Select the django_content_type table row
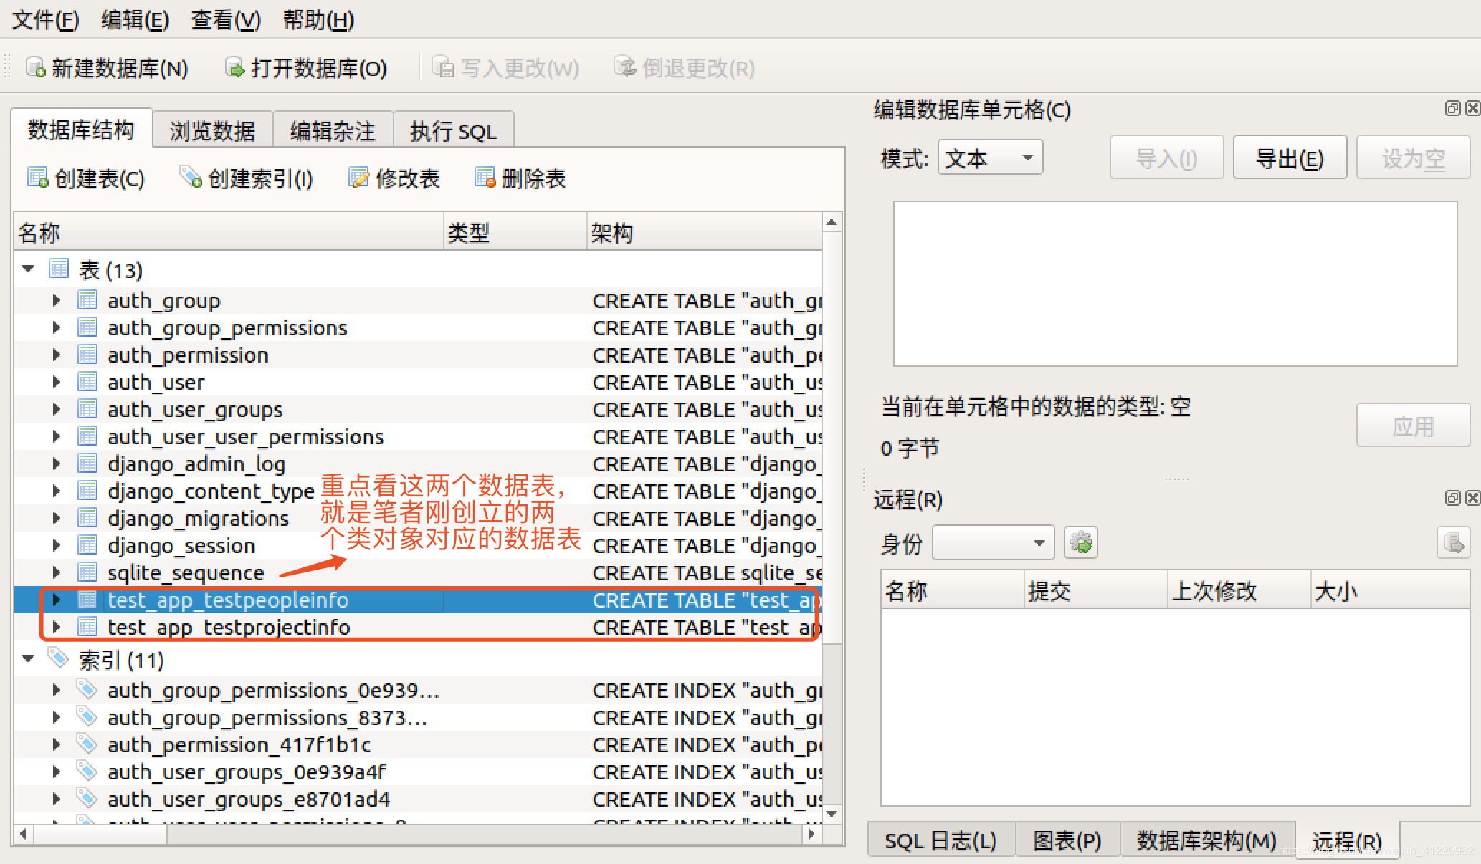The image size is (1481, 864). pos(418,491)
